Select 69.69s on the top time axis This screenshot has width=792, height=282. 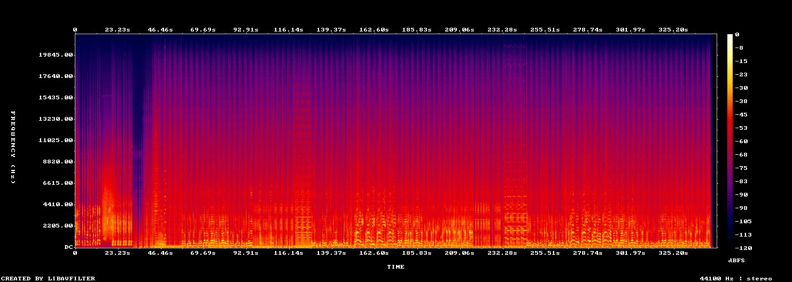(x=203, y=29)
